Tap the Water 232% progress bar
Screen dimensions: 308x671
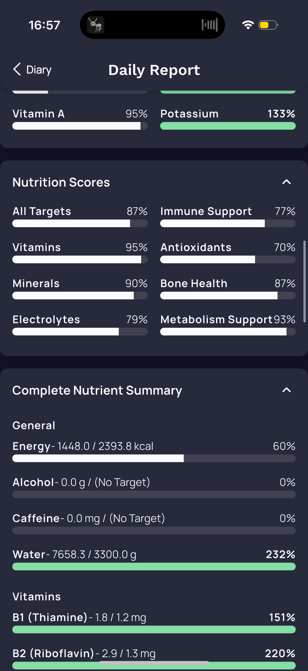pyautogui.click(x=154, y=567)
